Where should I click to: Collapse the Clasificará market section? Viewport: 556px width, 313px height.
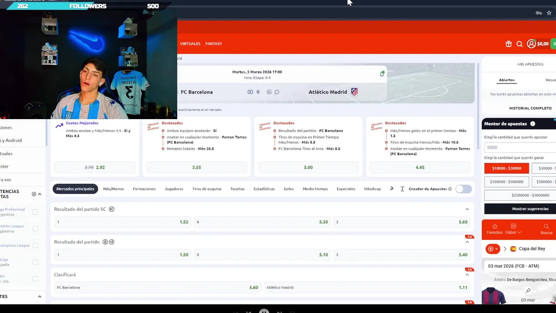467,275
